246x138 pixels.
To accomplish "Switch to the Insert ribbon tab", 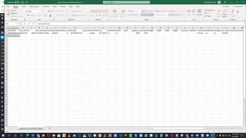I will (23, 7).
